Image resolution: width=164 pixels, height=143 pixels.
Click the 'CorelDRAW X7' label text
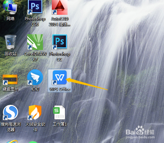pos(35,57)
